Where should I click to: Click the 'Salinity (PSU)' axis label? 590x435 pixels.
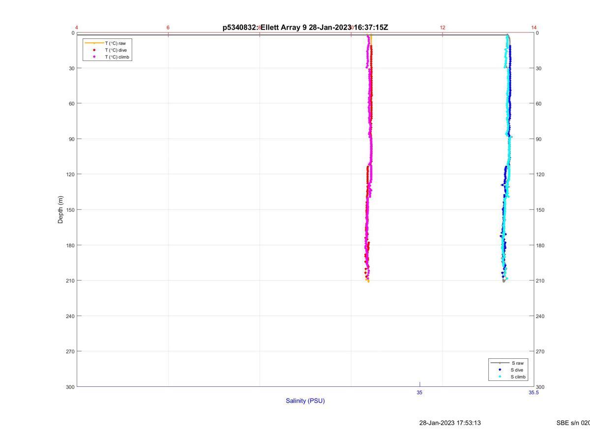tap(305, 401)
